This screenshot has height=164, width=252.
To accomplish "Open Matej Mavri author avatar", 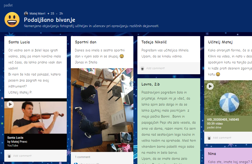I will pos(26,14).
